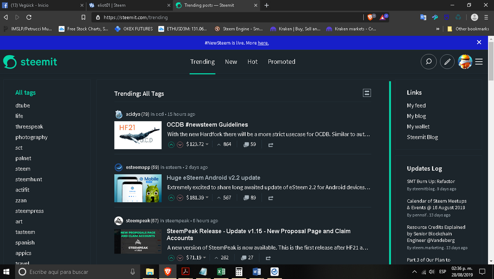Open comments on SteemPeak post (27)

(x=247, y=258)
